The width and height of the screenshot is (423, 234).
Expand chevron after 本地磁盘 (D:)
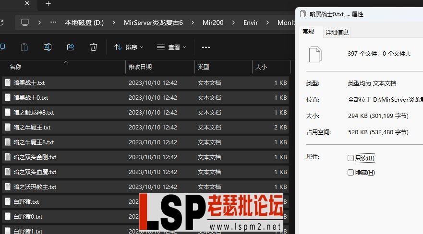114,23
